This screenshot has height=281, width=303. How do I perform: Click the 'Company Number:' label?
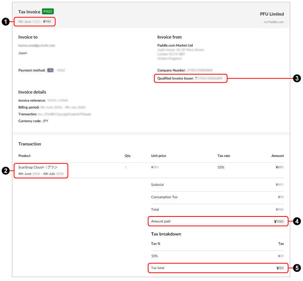tap(172, 70)
